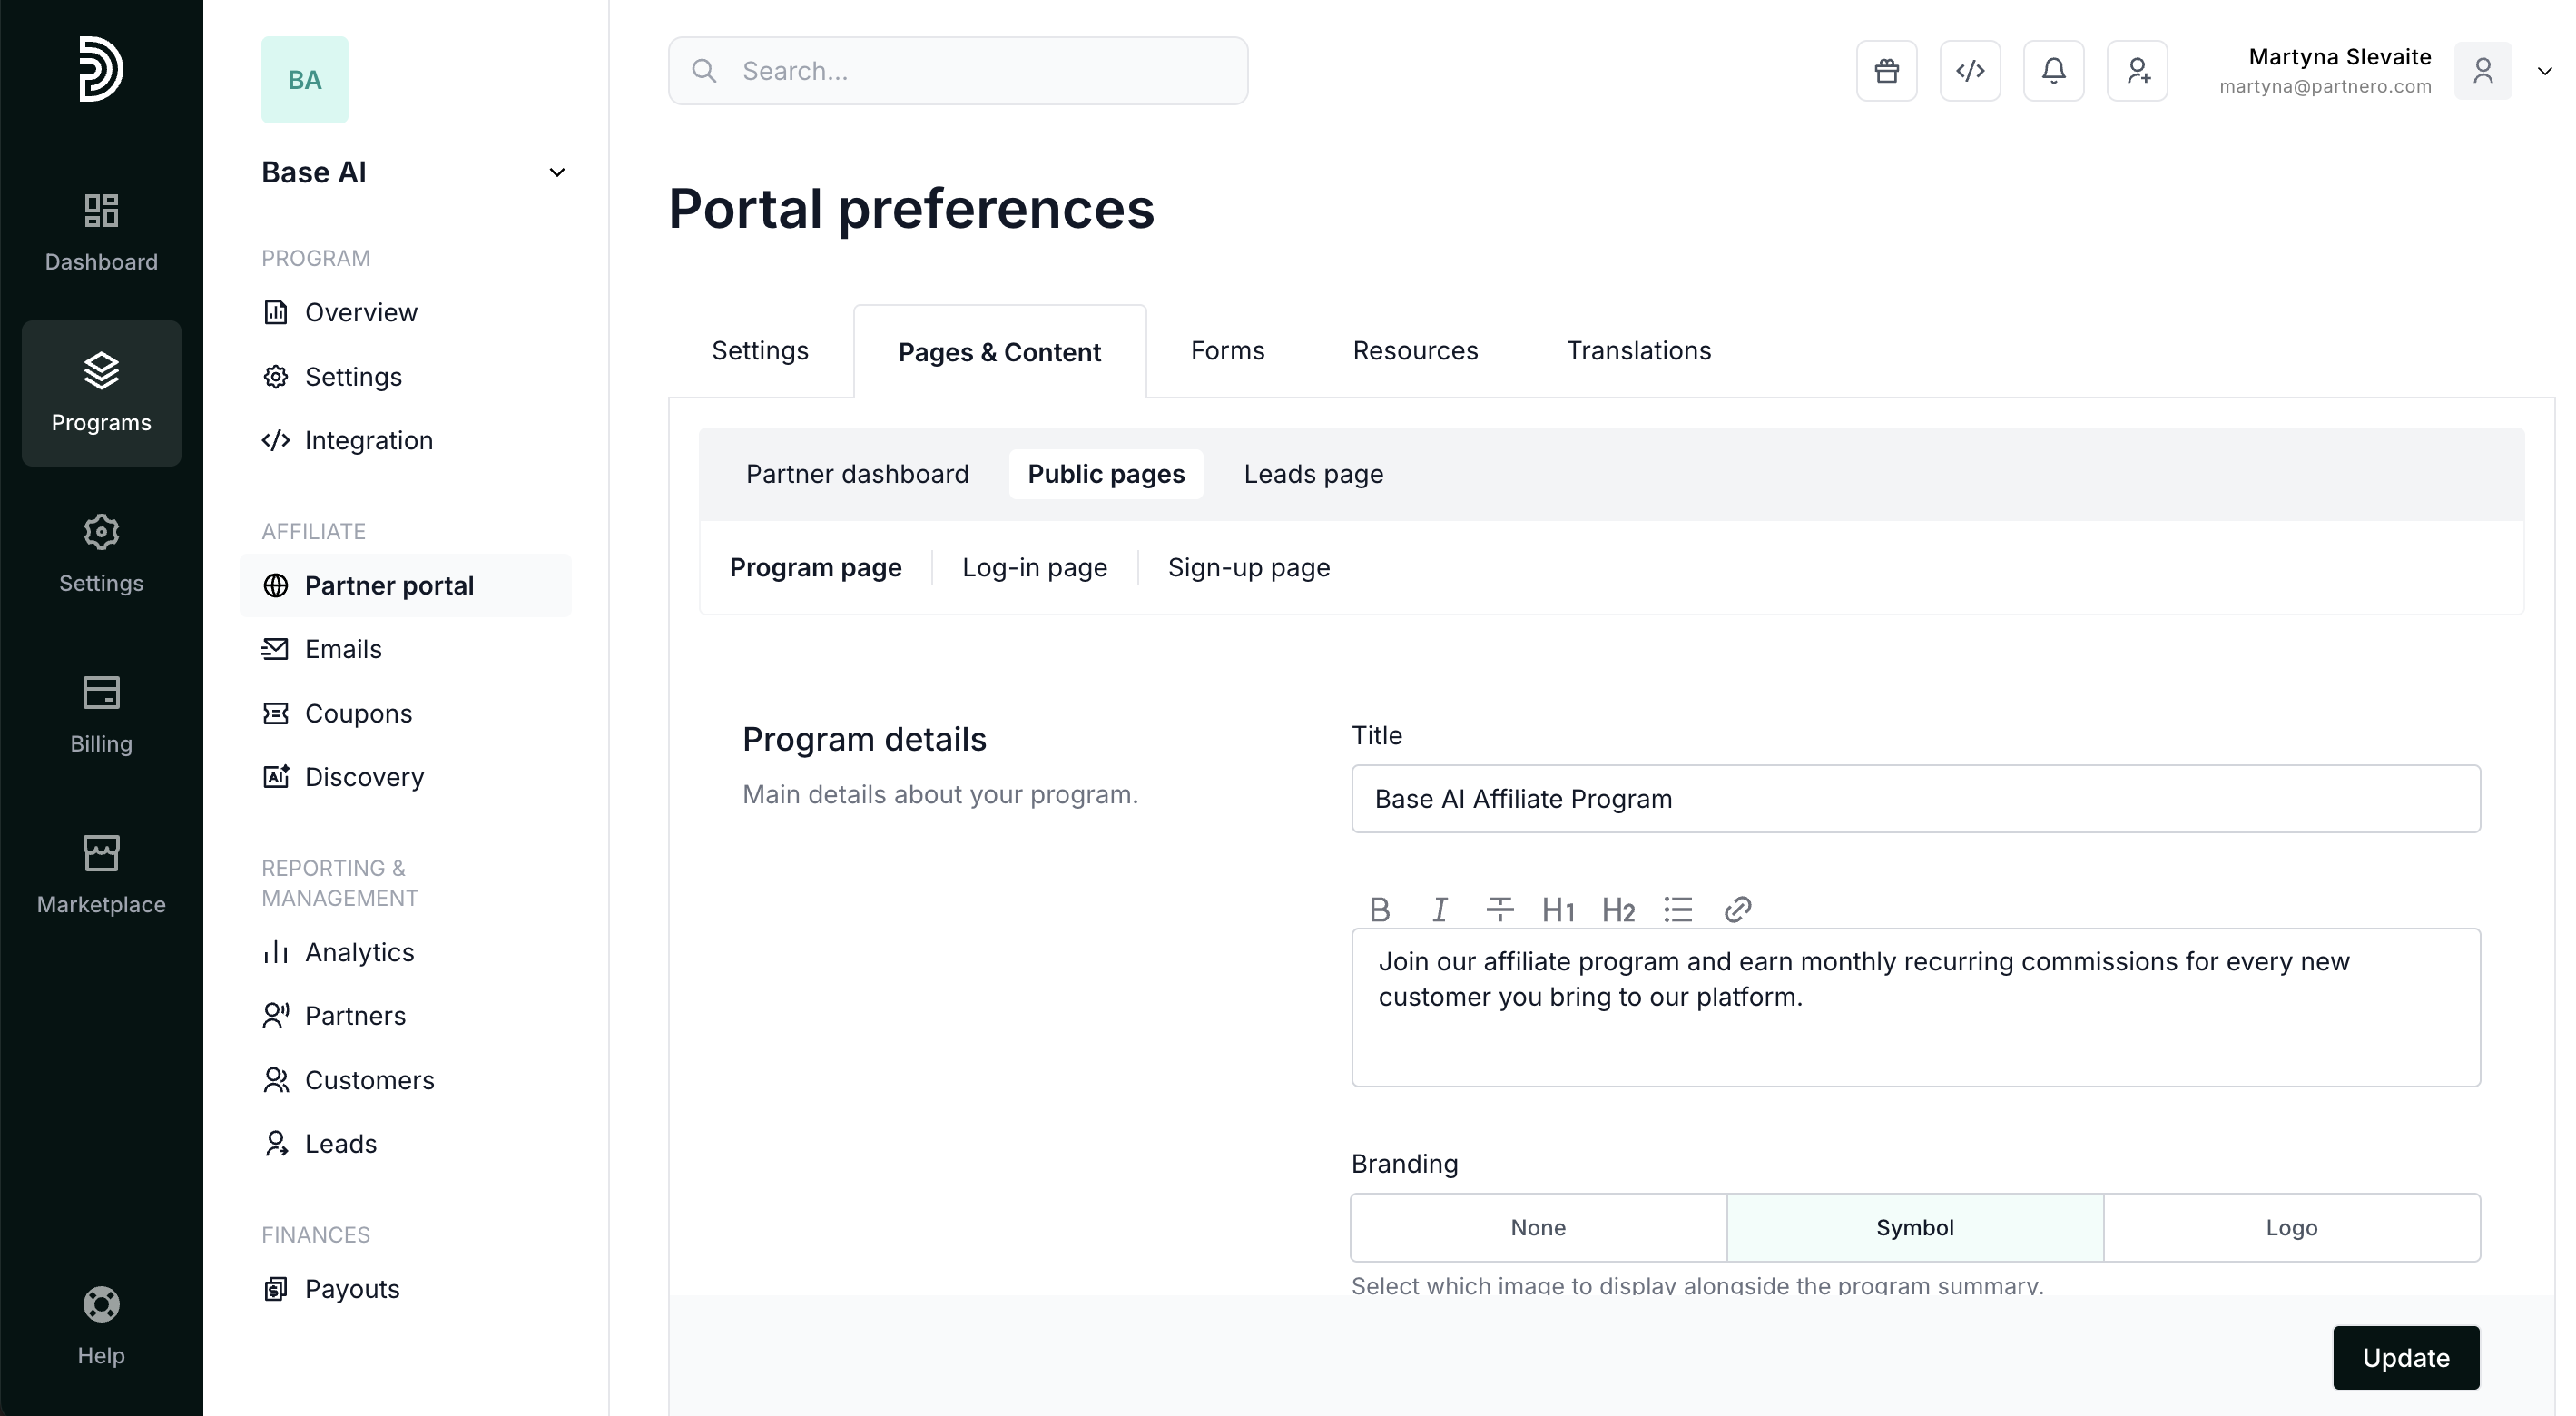The image size is (2576, 1416).
Task: Click the gift box icon in header
Action: click(1886, 71)
